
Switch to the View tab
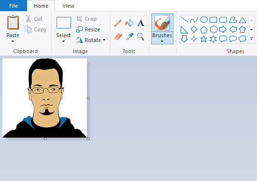(x=68, y=6)
